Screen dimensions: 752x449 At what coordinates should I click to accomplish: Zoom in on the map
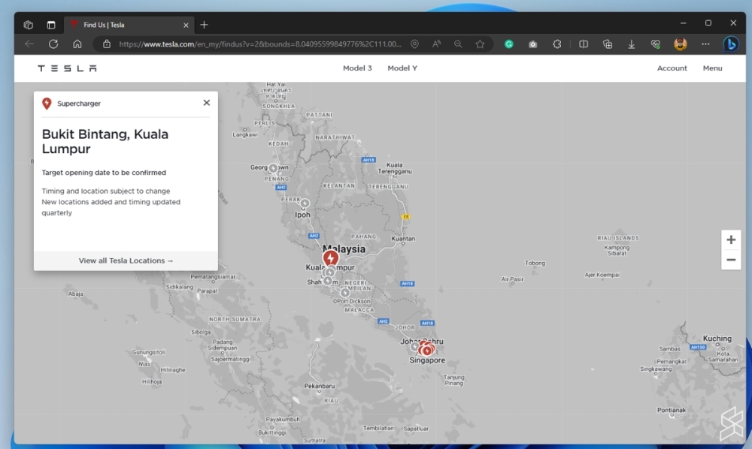pos(731,240)
